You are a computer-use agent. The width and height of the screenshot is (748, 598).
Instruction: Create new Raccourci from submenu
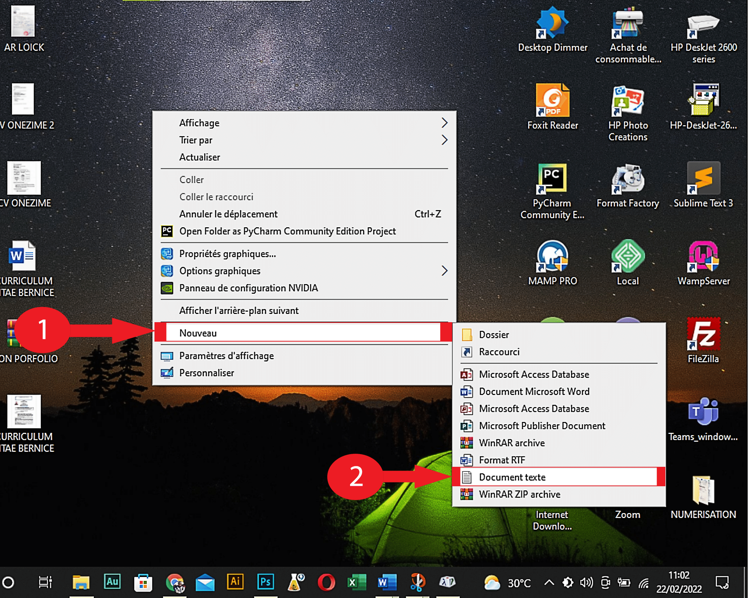[x=559, y=352]
